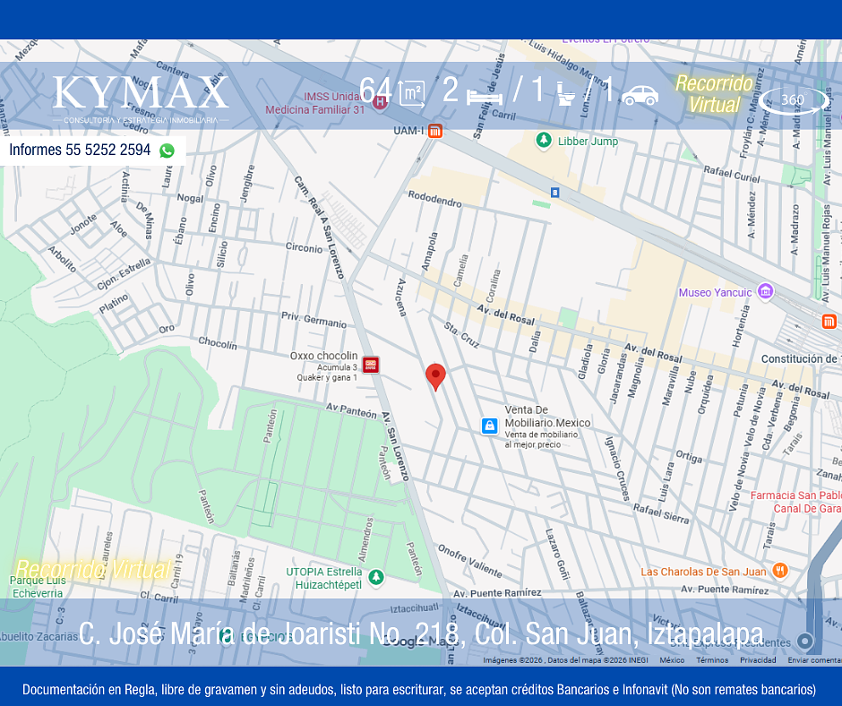The image size is (842, 706).
Task: Select the Libber Jump park marker
Action: pos(543,141)
